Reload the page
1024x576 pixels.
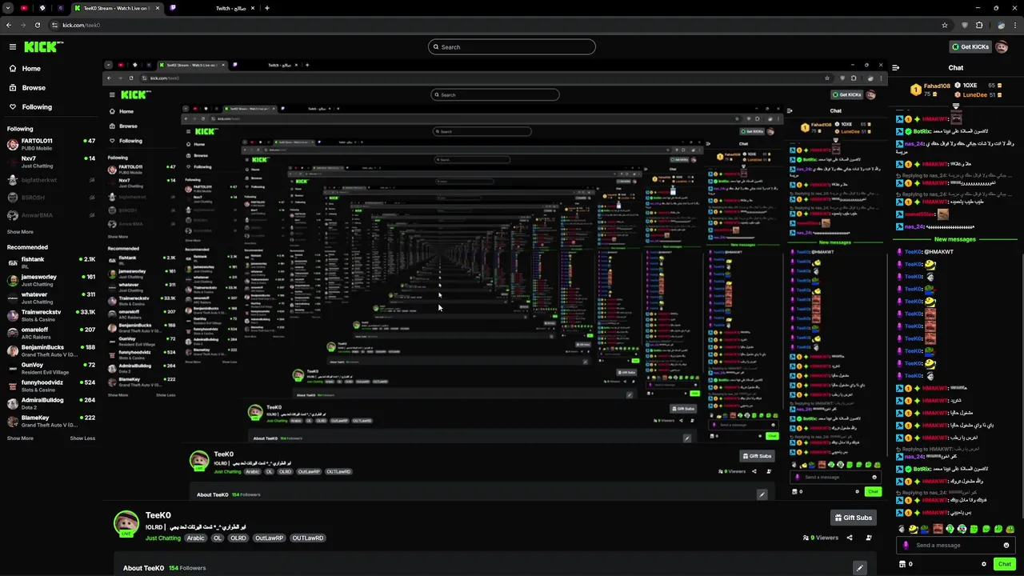[x=36, y=25]
